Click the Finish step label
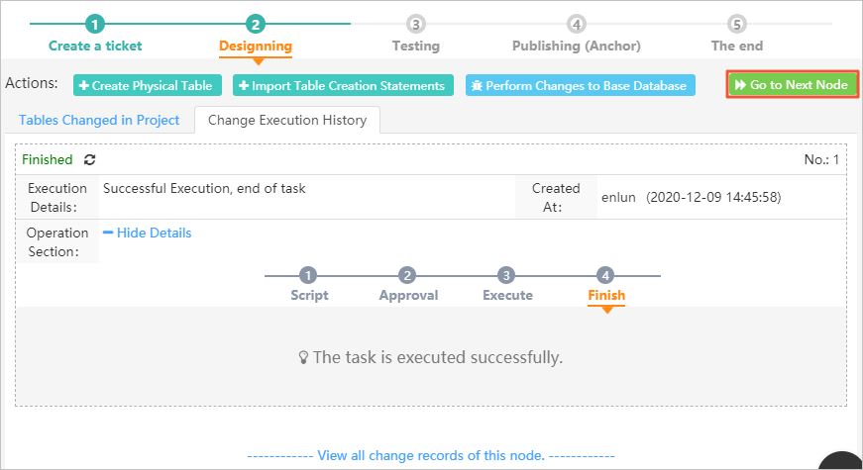This screenshot has height=470, width=863. point(606,295)
